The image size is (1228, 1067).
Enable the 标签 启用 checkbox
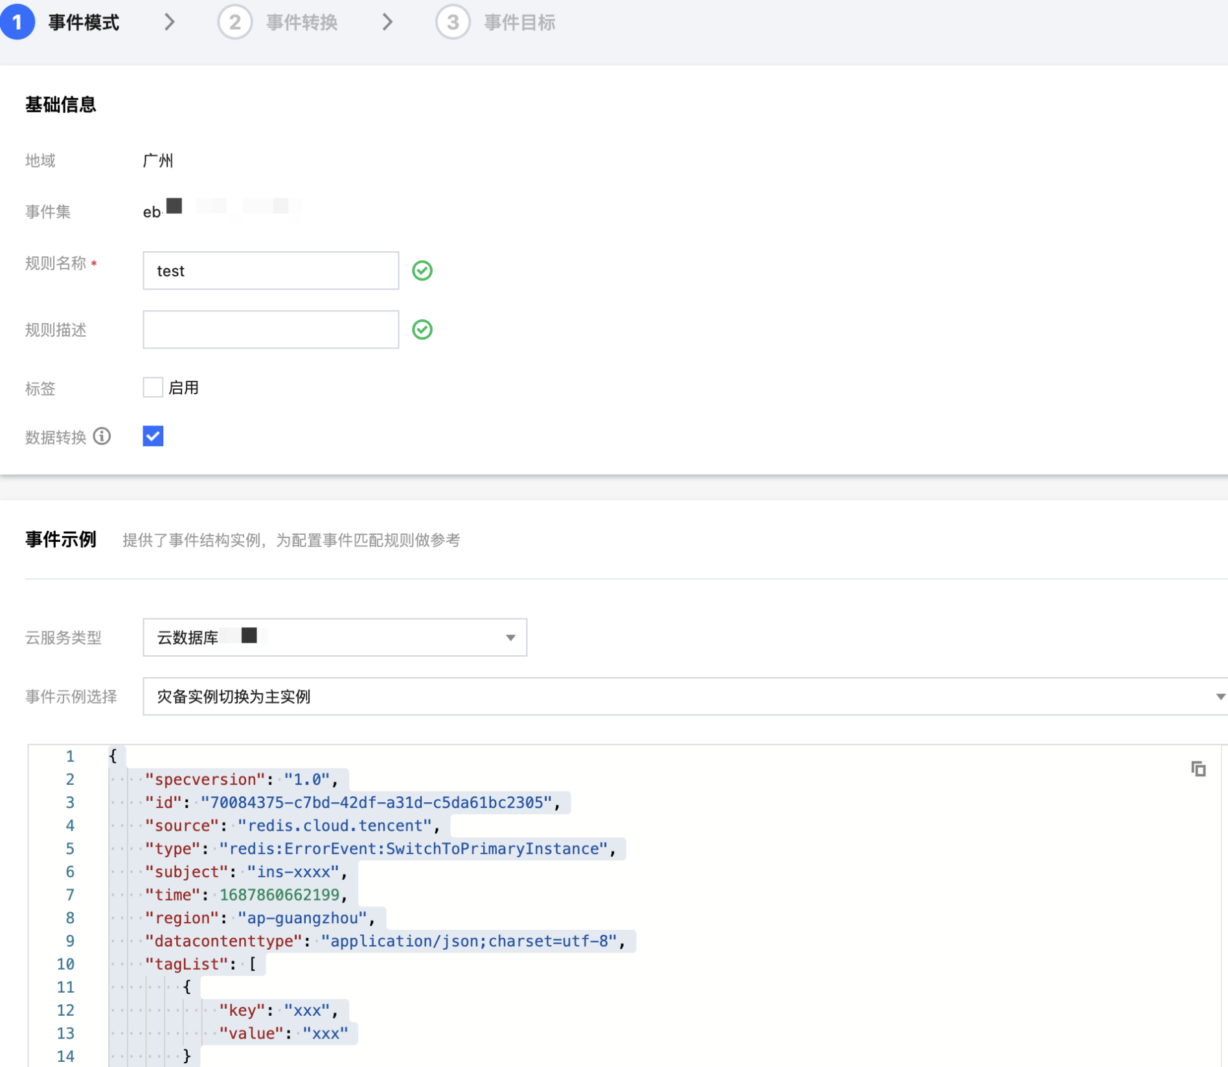click(153, 387)
